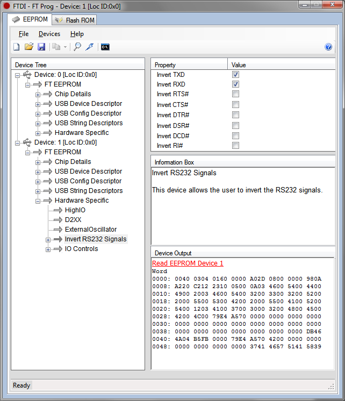This screenshot has width=345, height=401.
Task: Select Device: 1 [Loc ID:0x0] in tree
Action: (66, 142)
